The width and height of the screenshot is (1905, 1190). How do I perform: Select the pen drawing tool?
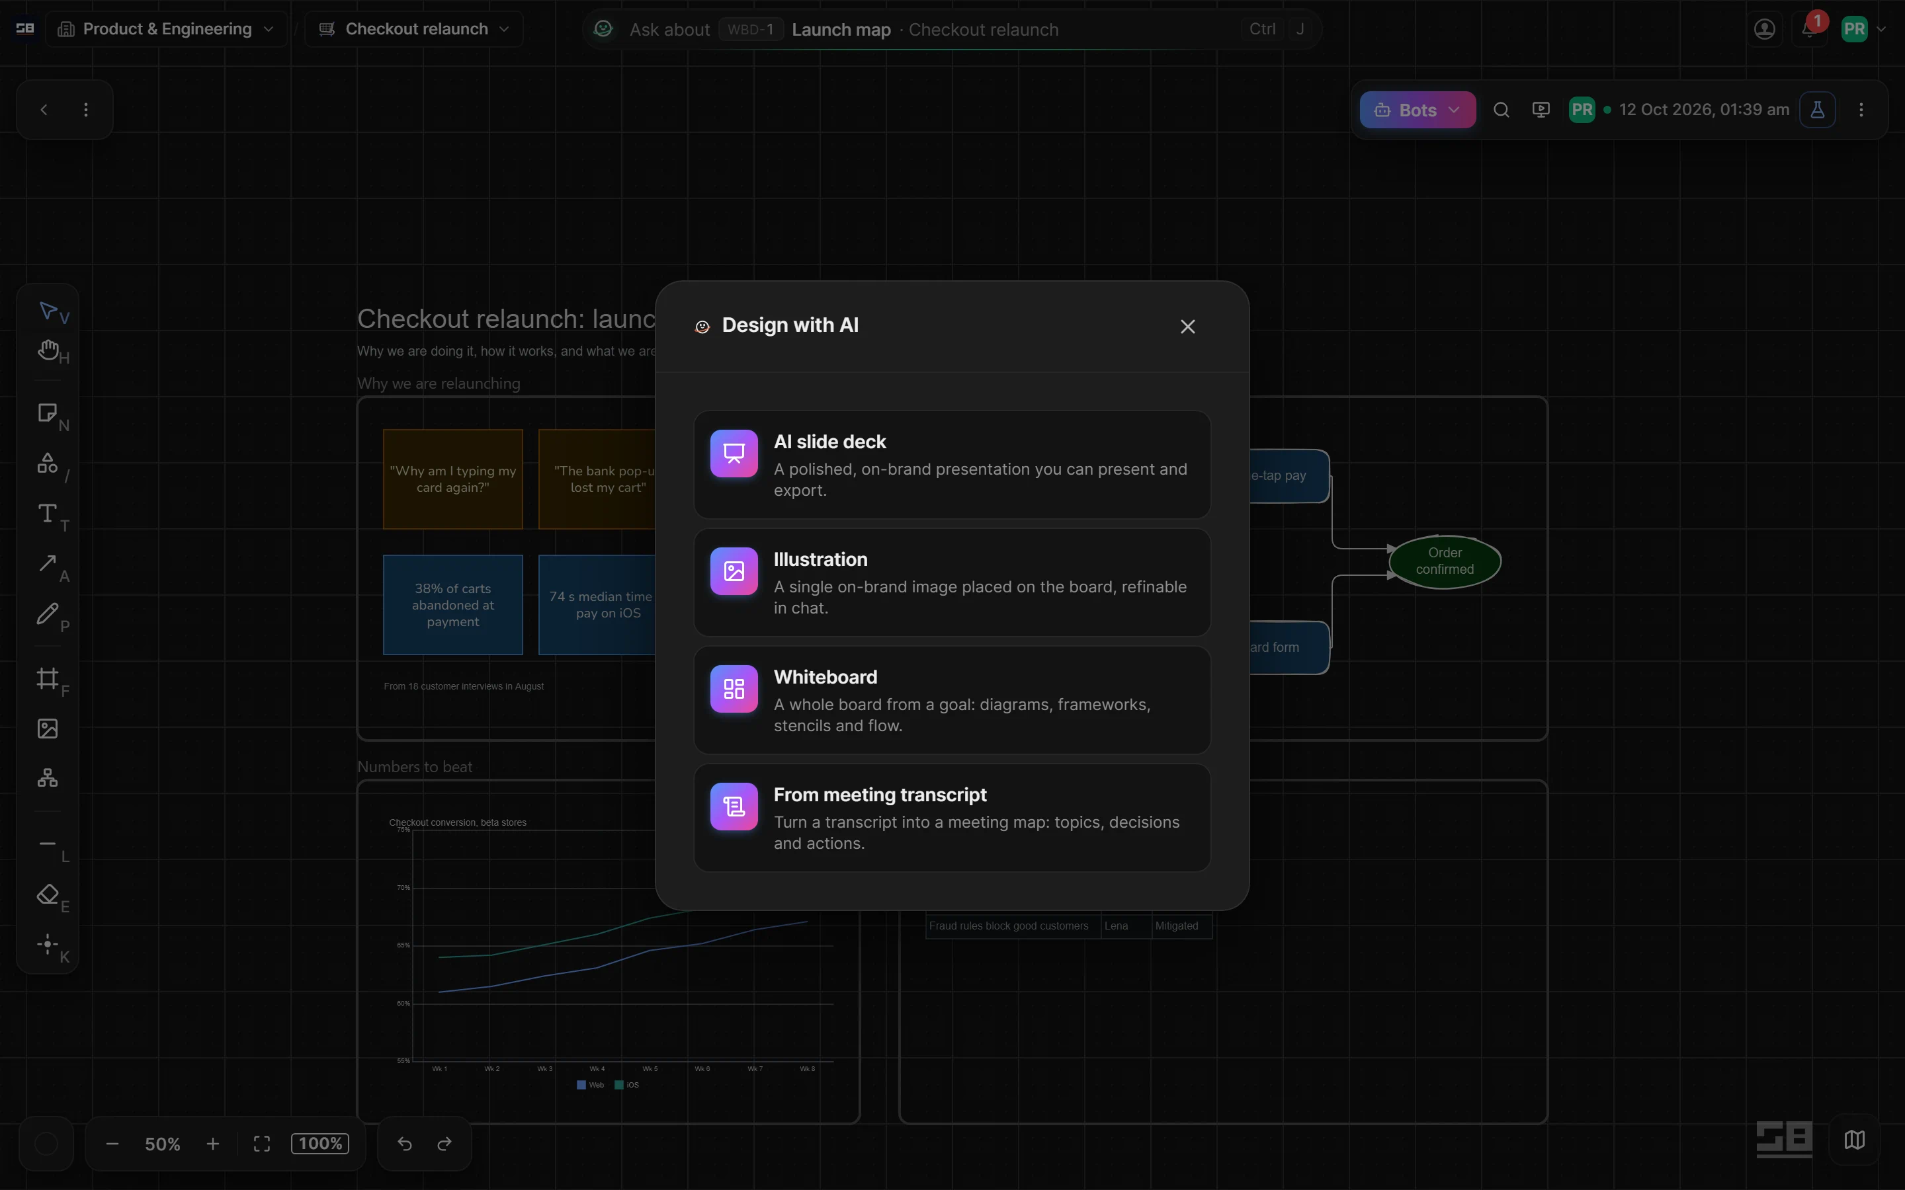[x=48, y=614]
